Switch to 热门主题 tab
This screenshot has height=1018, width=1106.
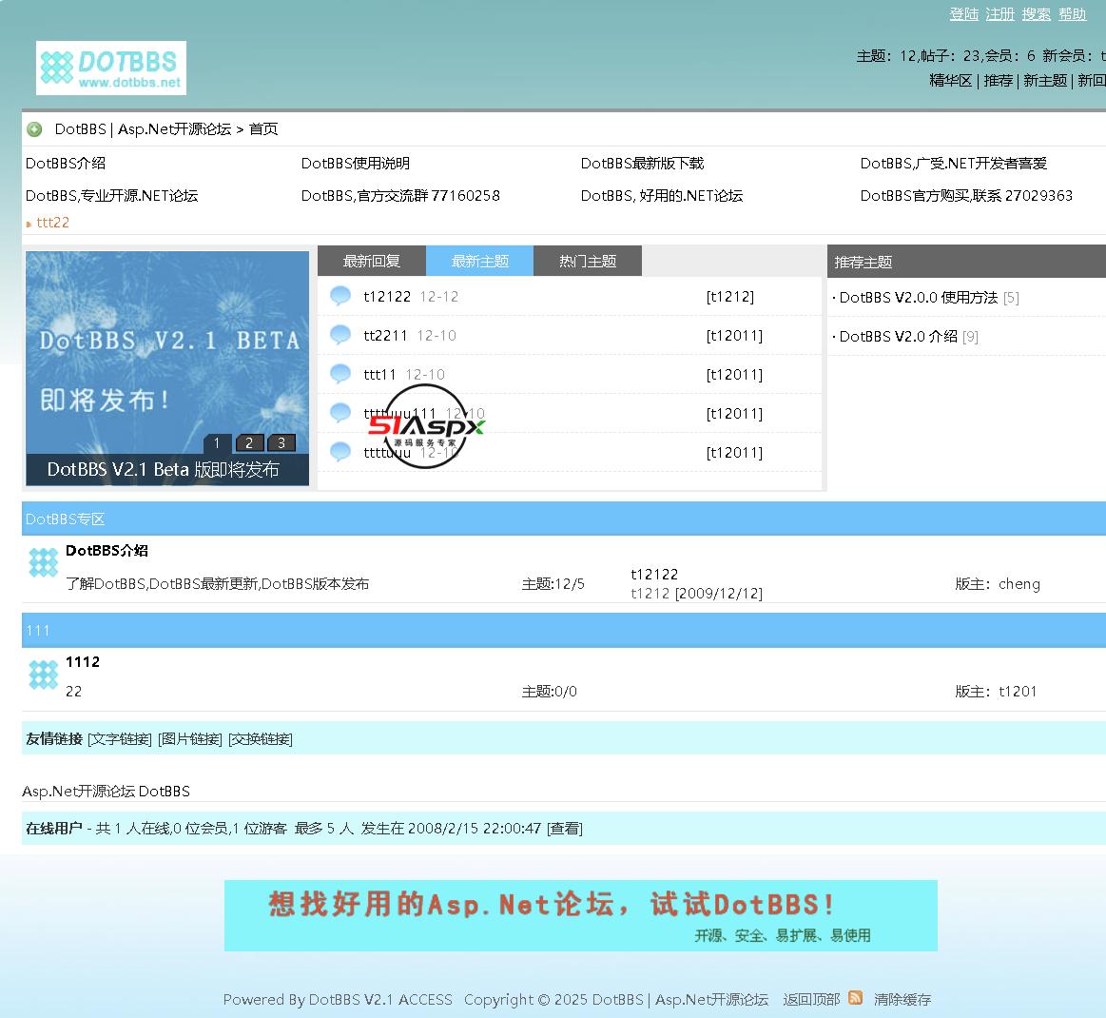click(588, 261)
